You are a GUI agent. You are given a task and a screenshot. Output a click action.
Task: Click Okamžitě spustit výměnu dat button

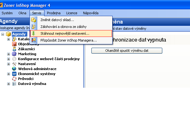pyautogui.click(x=127, y=51)
